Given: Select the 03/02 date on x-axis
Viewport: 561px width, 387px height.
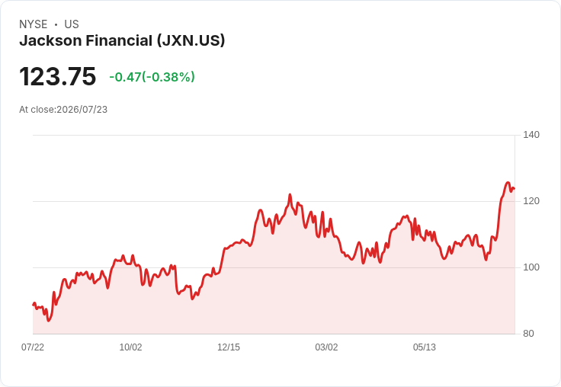Looking at the screenshot, I should (x=326, y=347).
